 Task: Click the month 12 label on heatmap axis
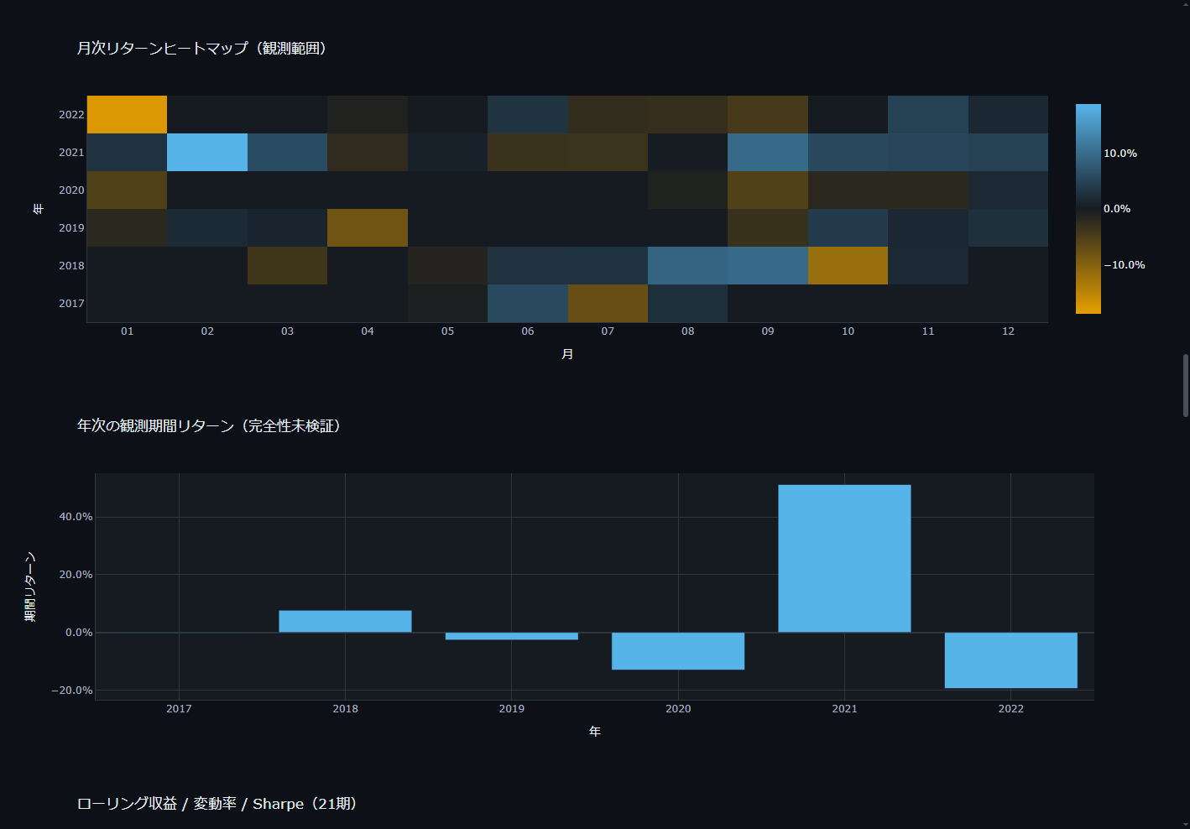[1008, 331]
